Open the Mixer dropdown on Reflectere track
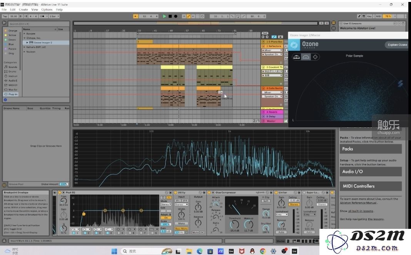411x255 pixels. pos(272,50)
